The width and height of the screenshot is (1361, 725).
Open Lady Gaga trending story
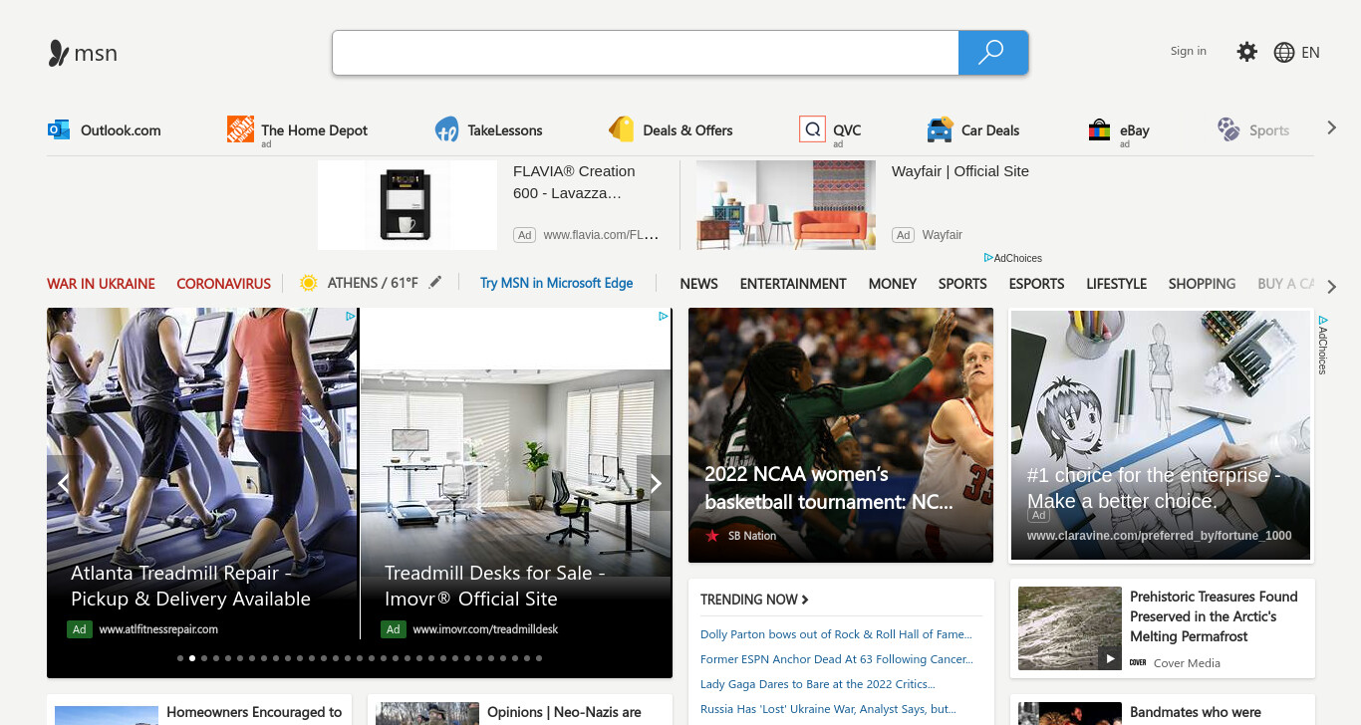817,684
